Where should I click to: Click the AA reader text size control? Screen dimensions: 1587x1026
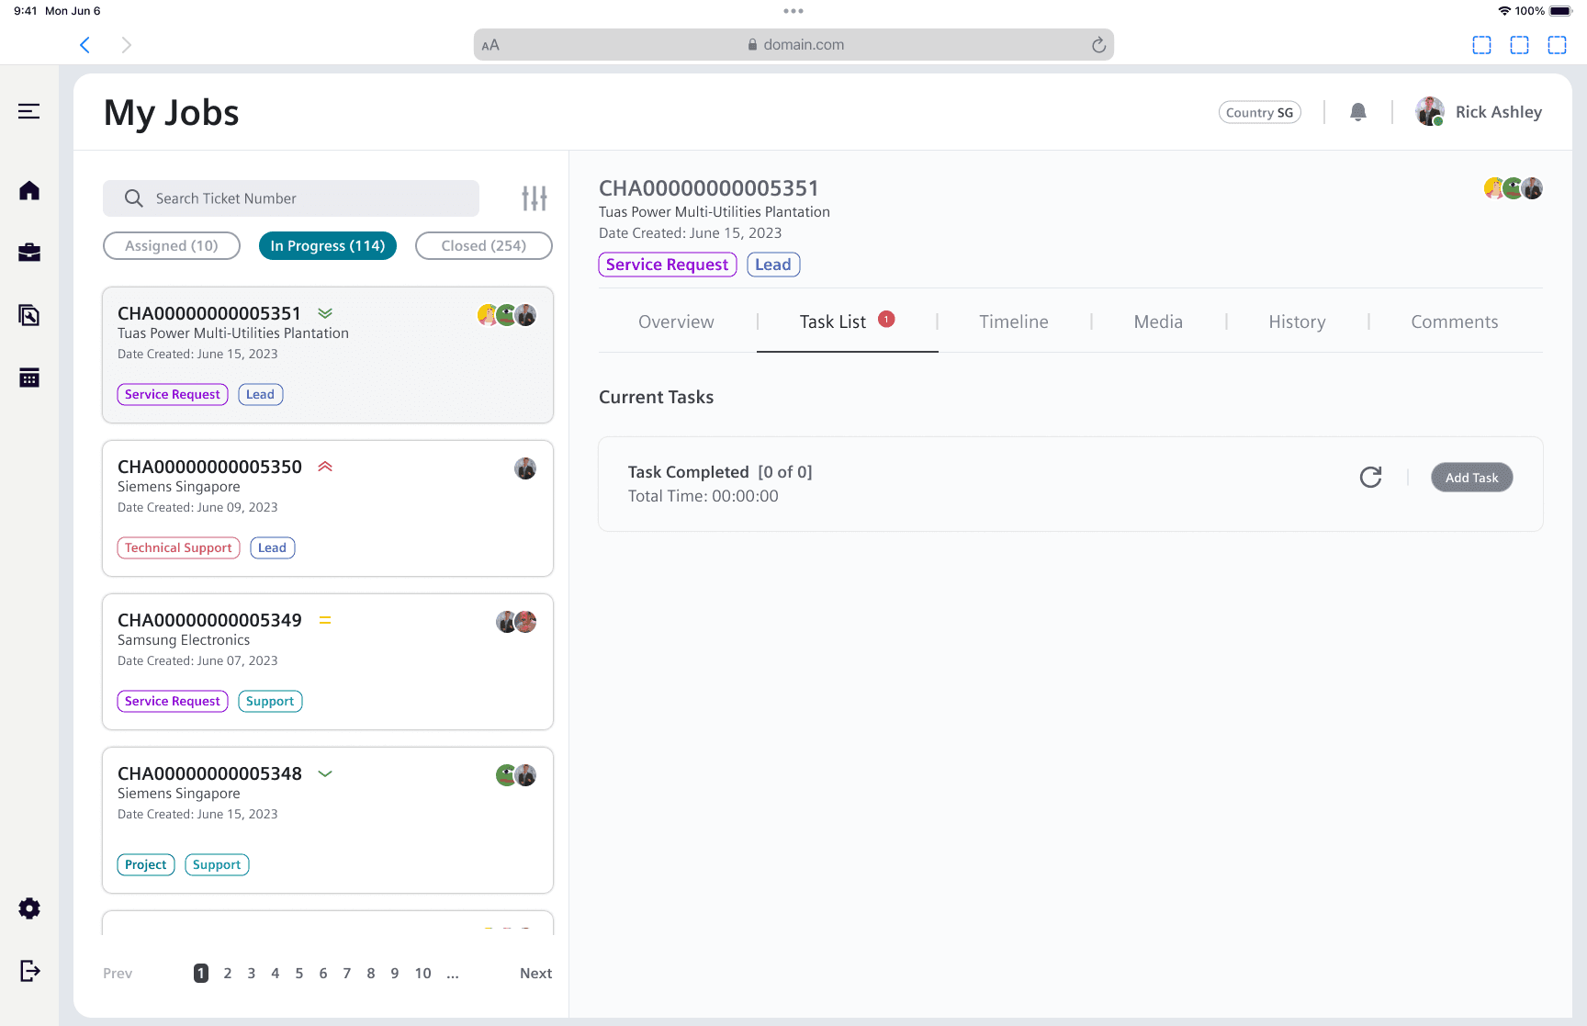[490, 45]
